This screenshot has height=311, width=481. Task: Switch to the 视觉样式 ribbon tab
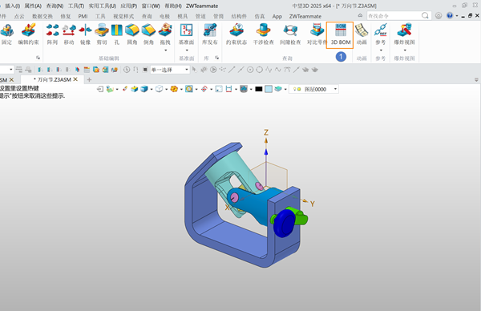coord(123,16)
